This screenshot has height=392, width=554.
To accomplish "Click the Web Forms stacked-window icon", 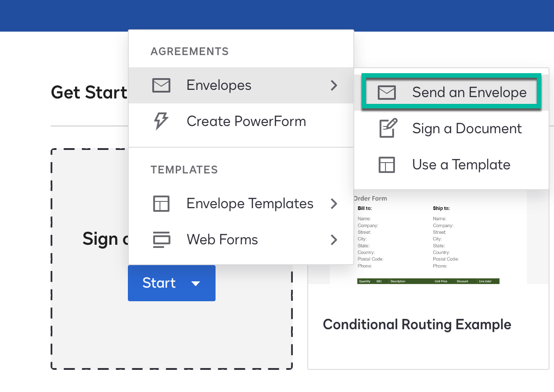I will [x=161, y=240].
